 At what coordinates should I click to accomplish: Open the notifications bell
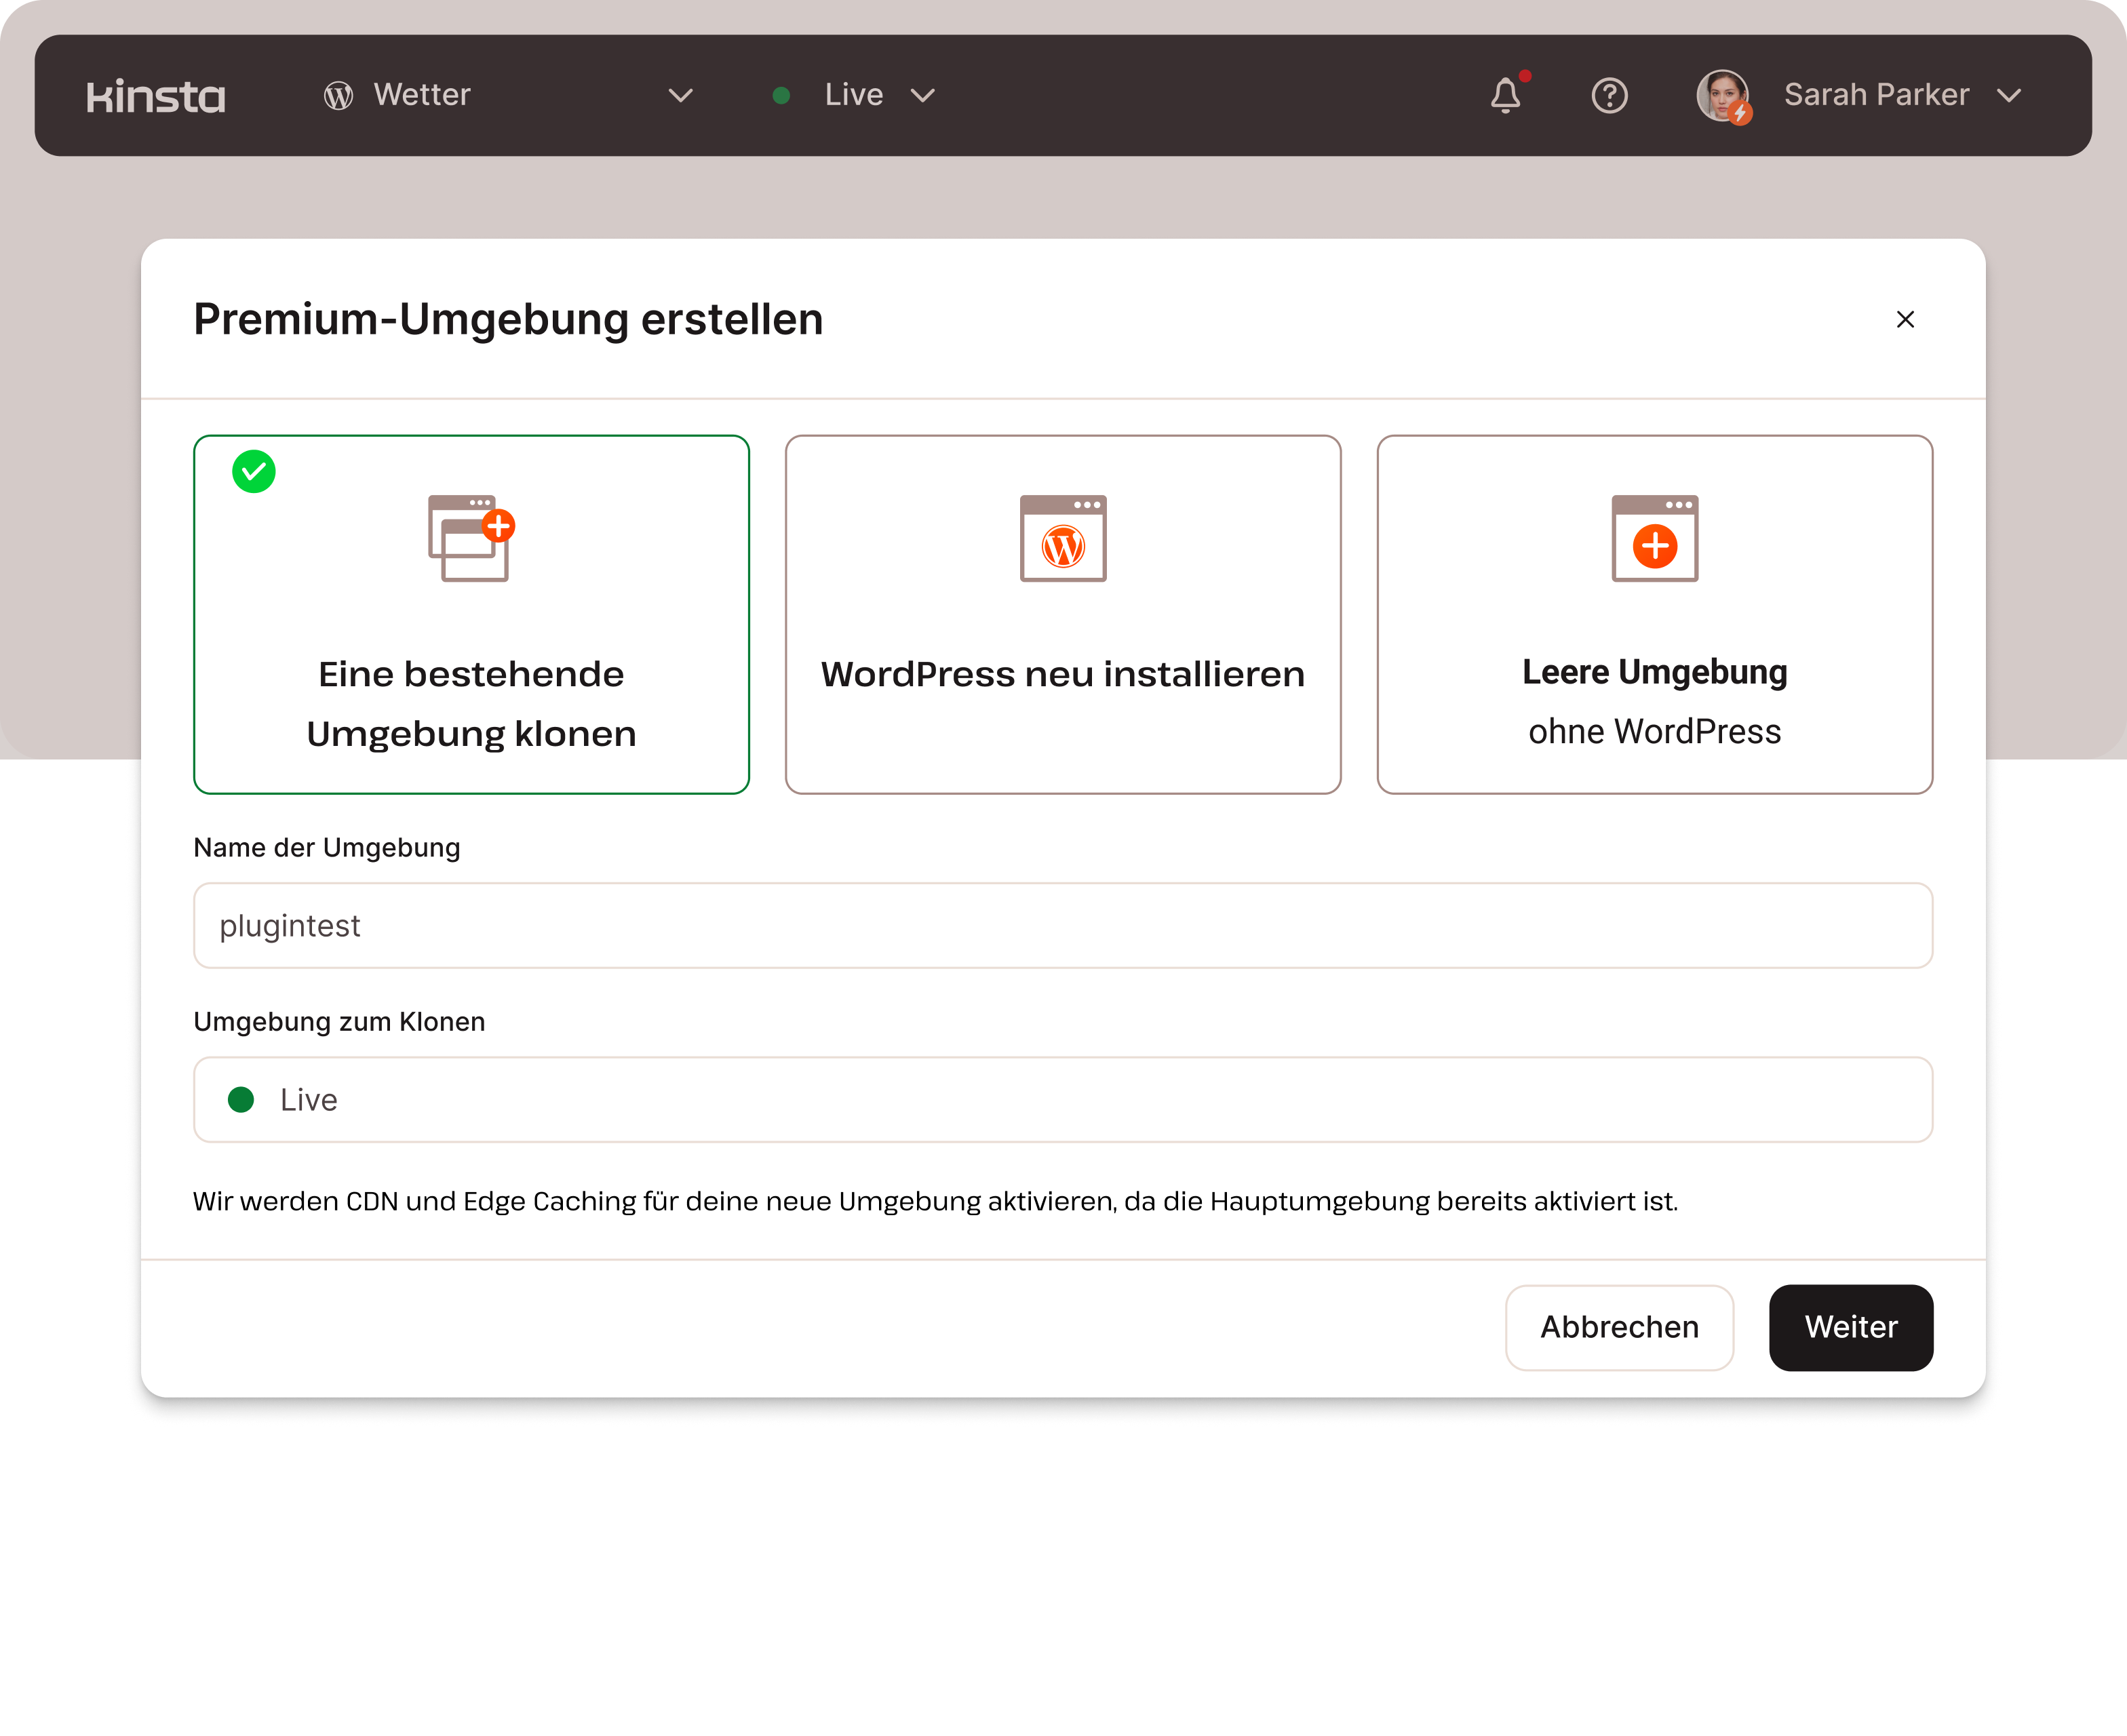pos(1505,96)
